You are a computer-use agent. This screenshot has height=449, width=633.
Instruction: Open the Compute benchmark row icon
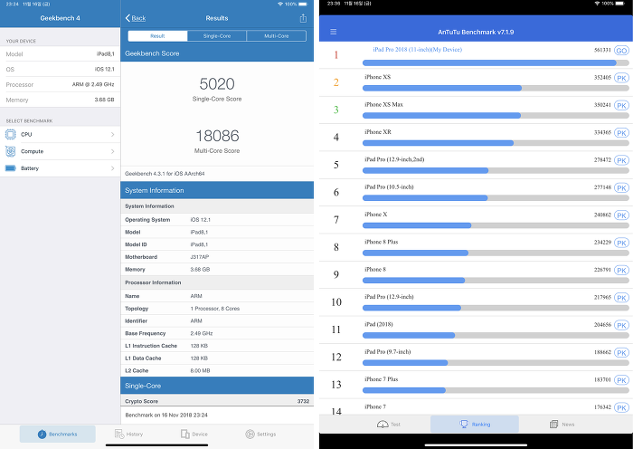point(11,151)
